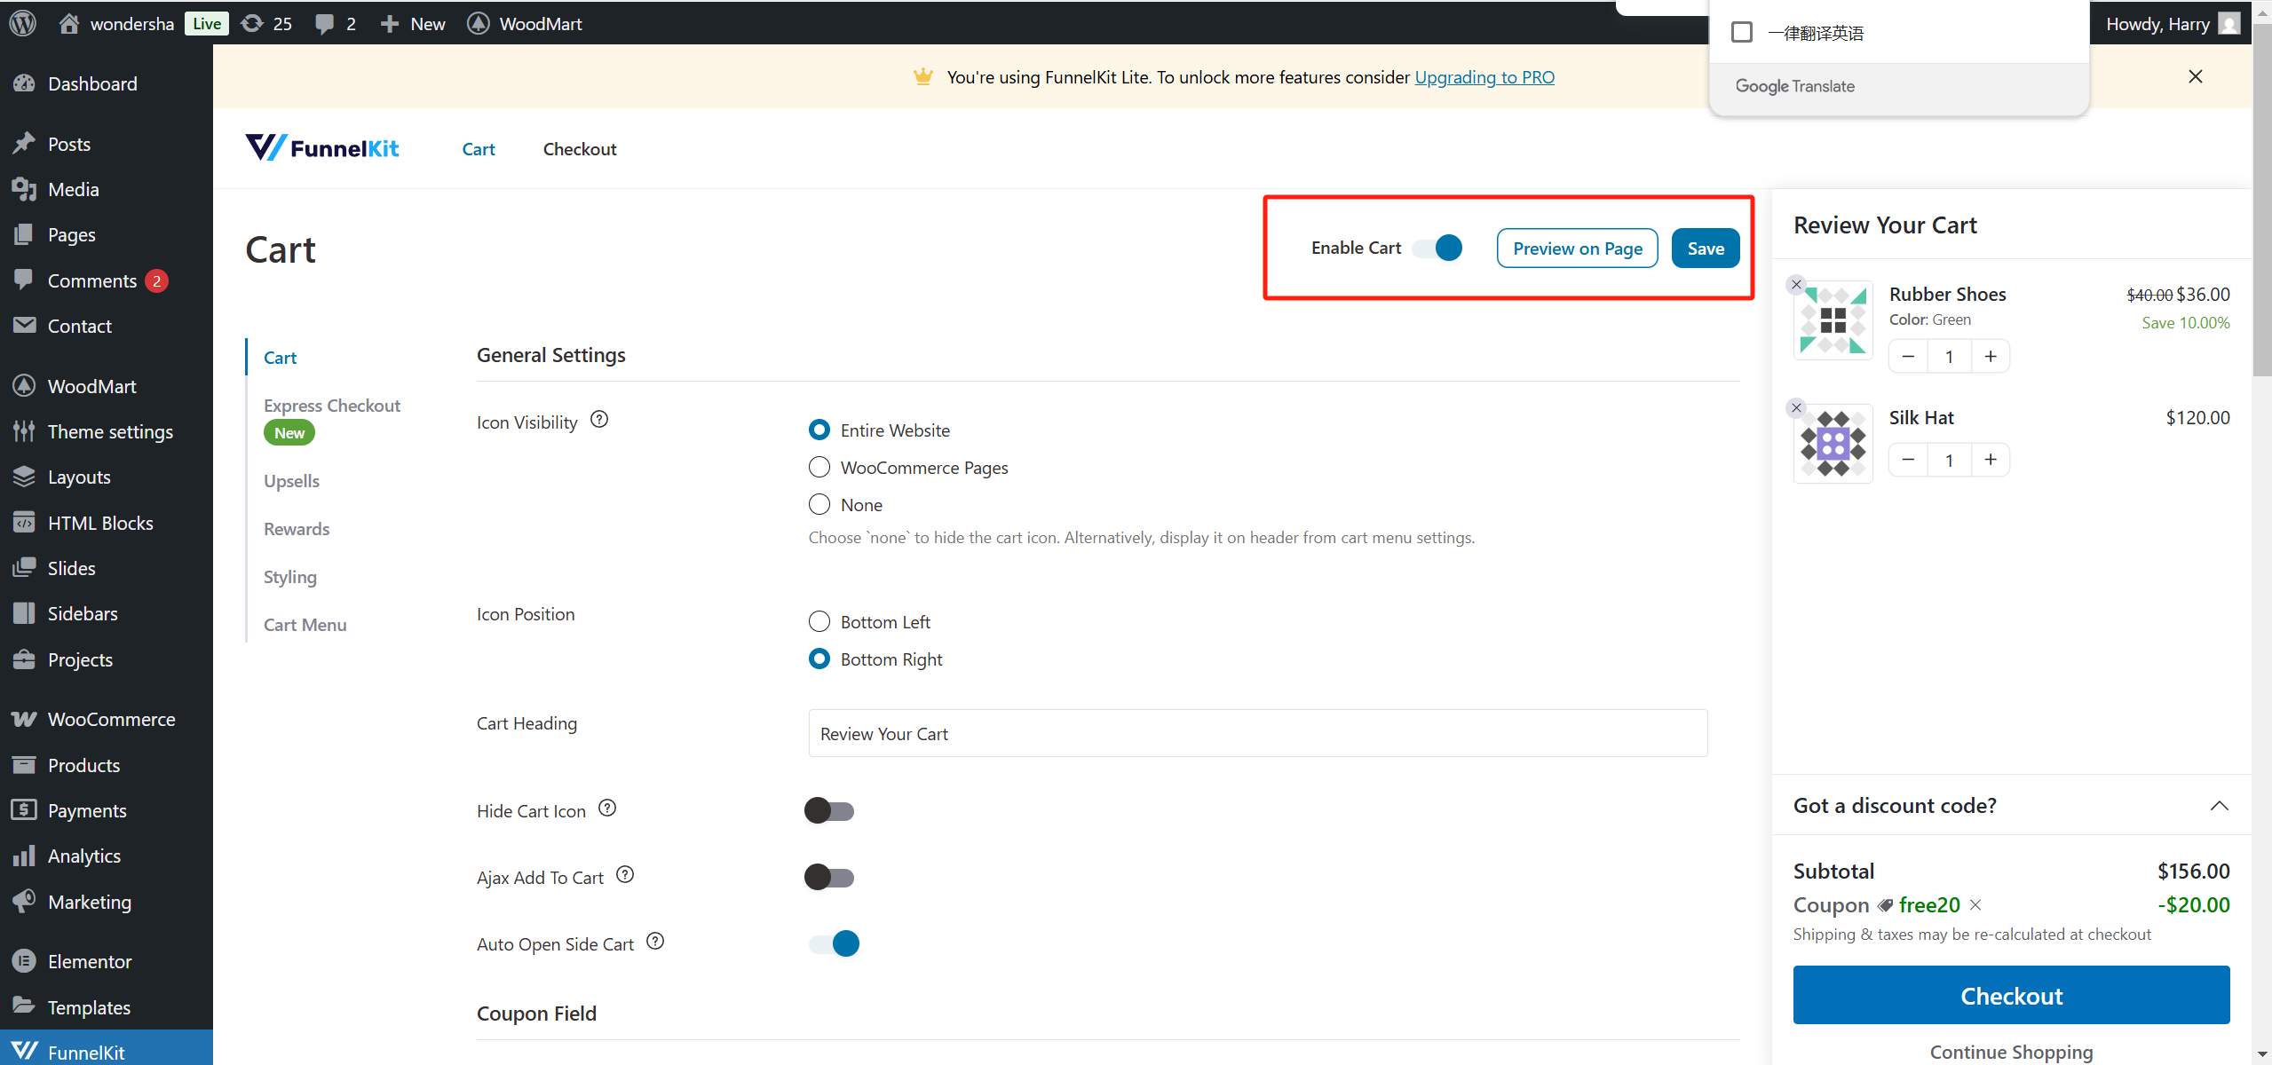Click the updates icon showing 25

[253, 24]
